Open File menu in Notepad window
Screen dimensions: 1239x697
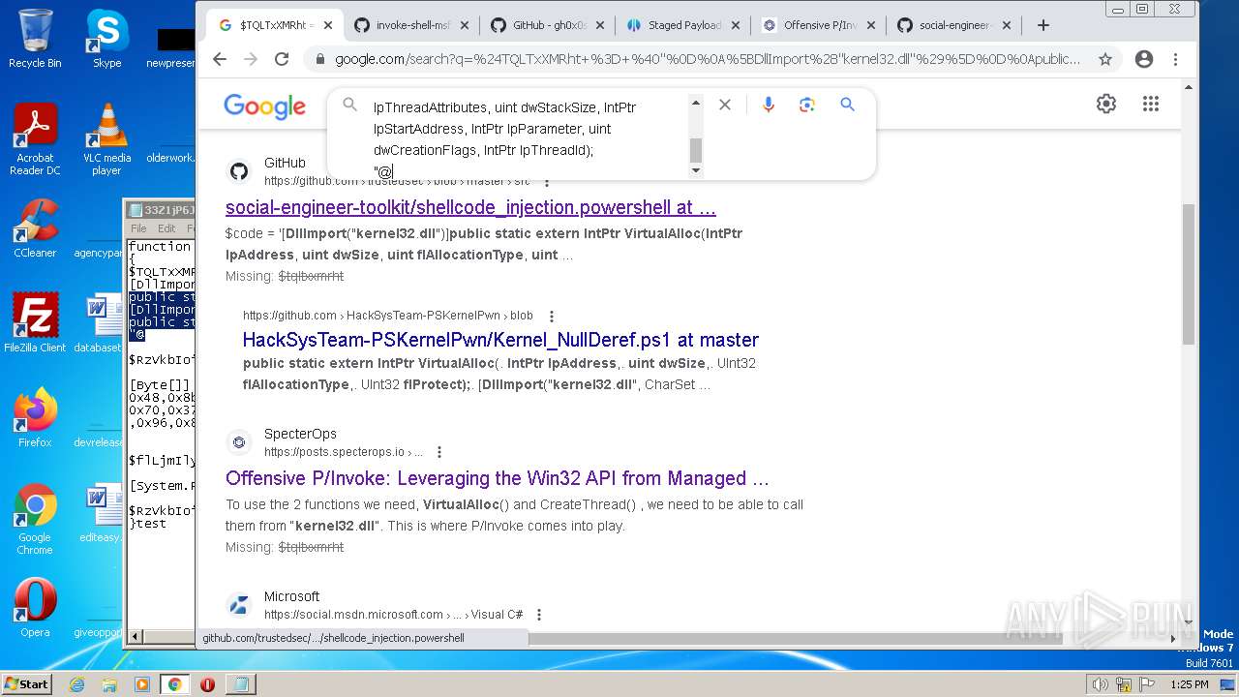tap(138, 228)
